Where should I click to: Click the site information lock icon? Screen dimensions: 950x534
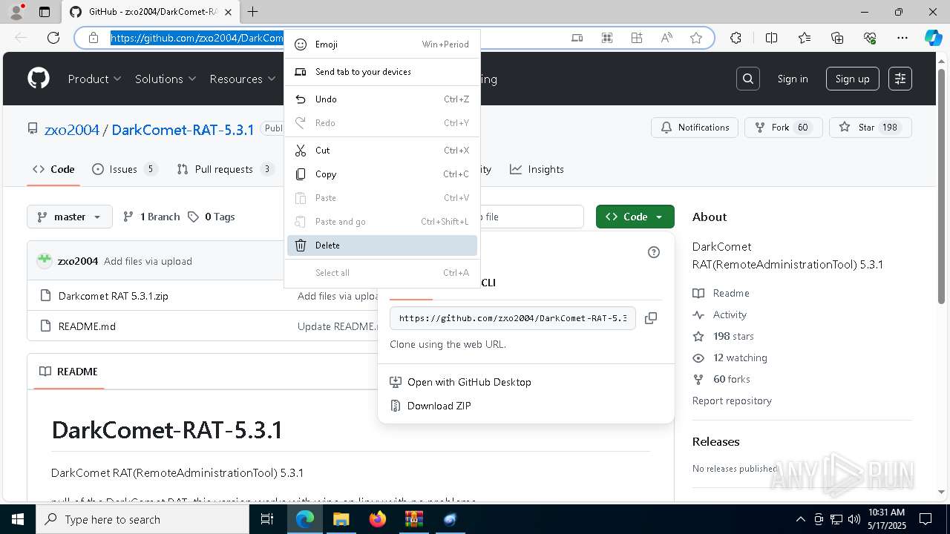point(94,38)
